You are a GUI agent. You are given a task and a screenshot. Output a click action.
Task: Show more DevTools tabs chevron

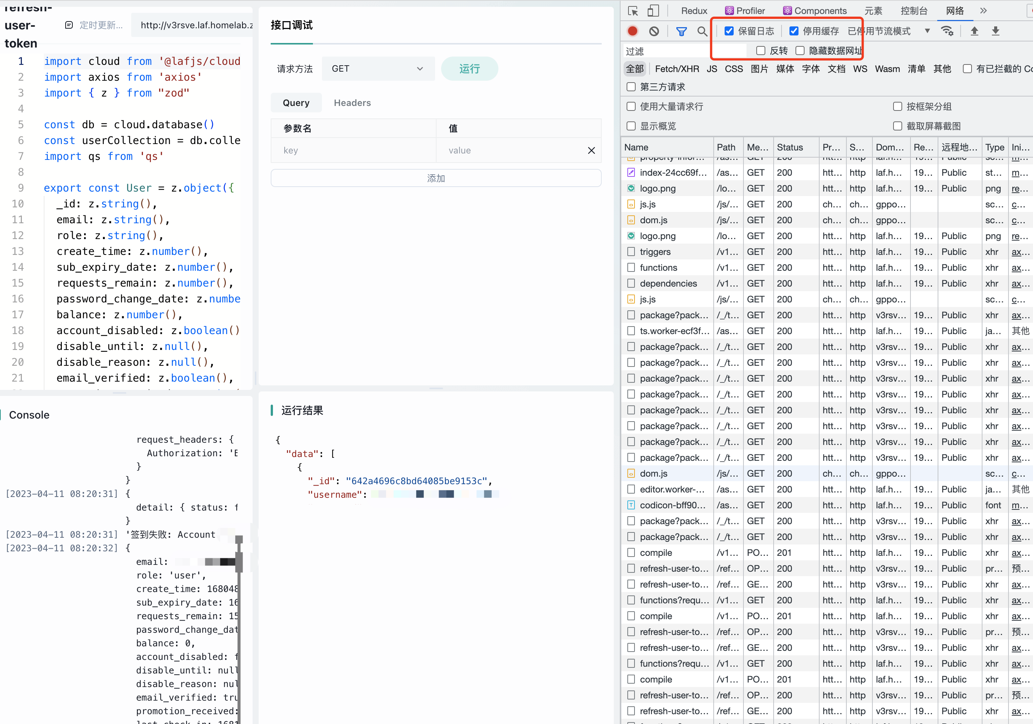[x=983, y=11]
